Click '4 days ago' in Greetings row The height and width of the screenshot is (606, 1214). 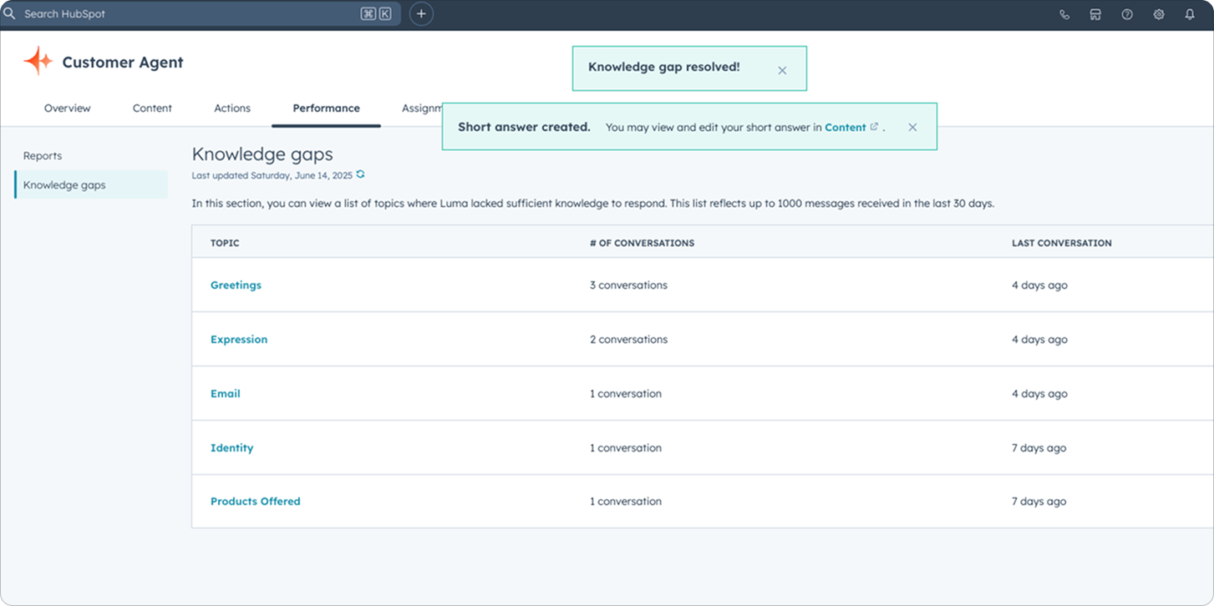tap(1039, 285)
